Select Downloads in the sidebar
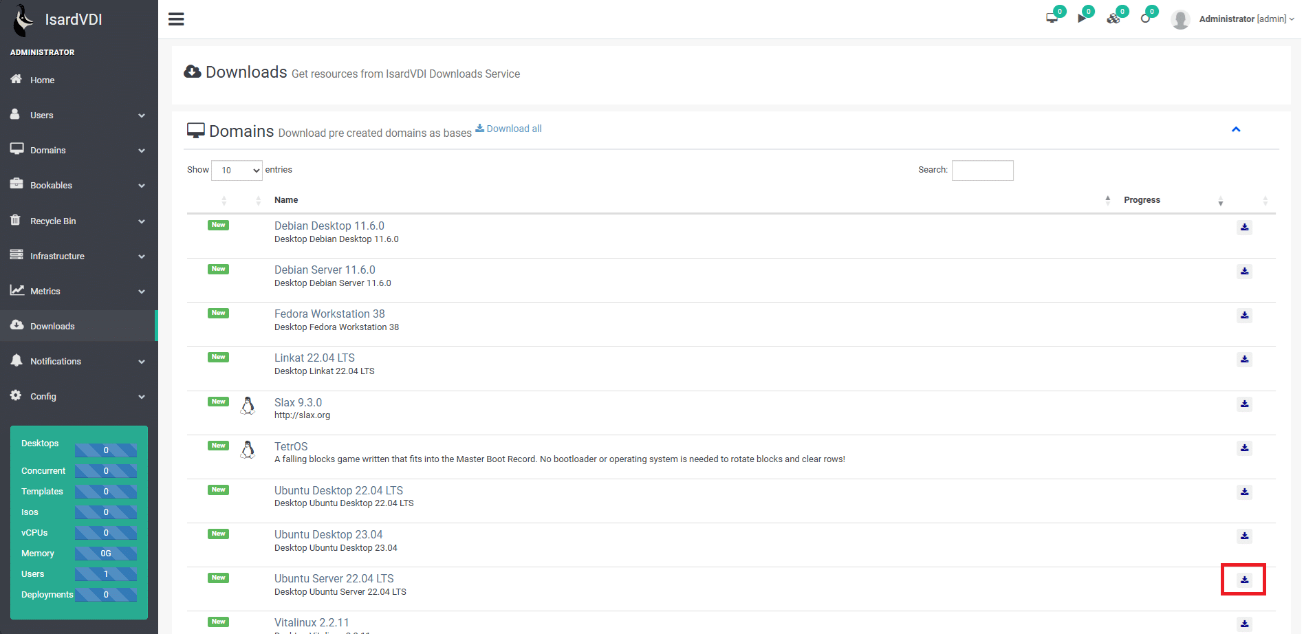Viewport: 1304px width, 634px height. (52, 327)
